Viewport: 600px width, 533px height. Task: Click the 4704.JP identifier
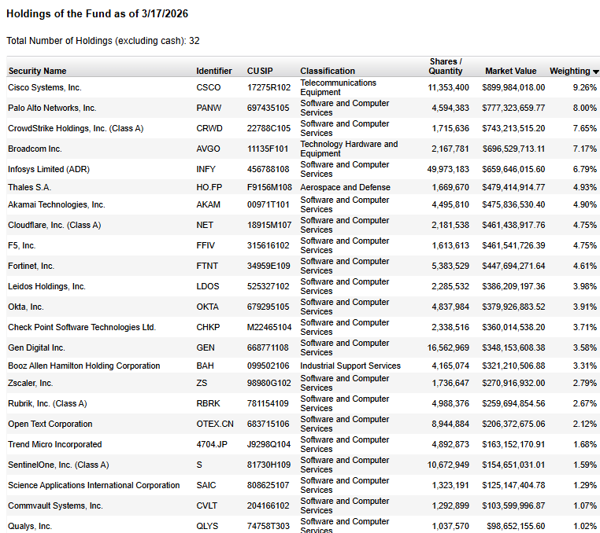coord(212,445)
